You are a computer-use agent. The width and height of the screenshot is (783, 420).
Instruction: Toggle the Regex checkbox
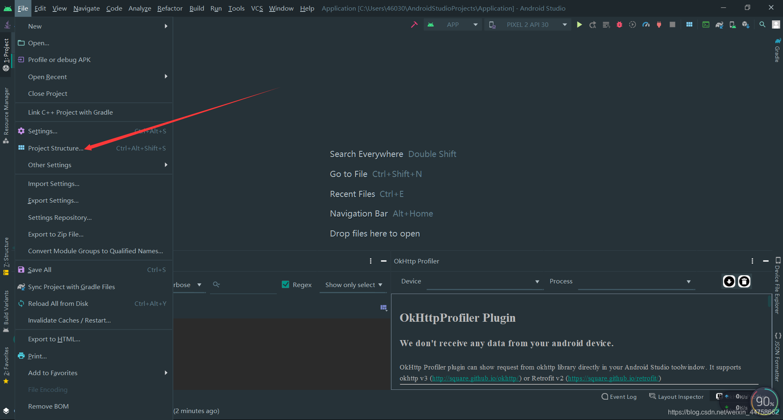285,285
